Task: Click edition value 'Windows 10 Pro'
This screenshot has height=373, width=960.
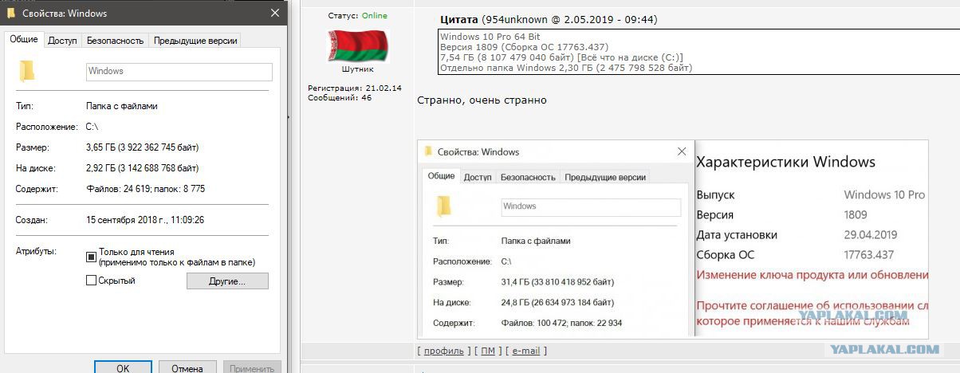Action: click(x=884, y=195)
